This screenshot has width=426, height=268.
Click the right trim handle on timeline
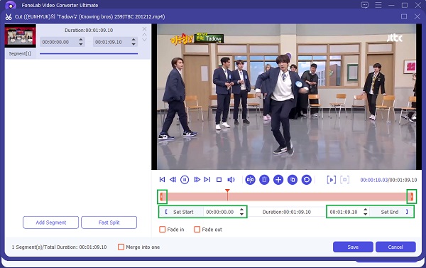click(x=412, y=196)
